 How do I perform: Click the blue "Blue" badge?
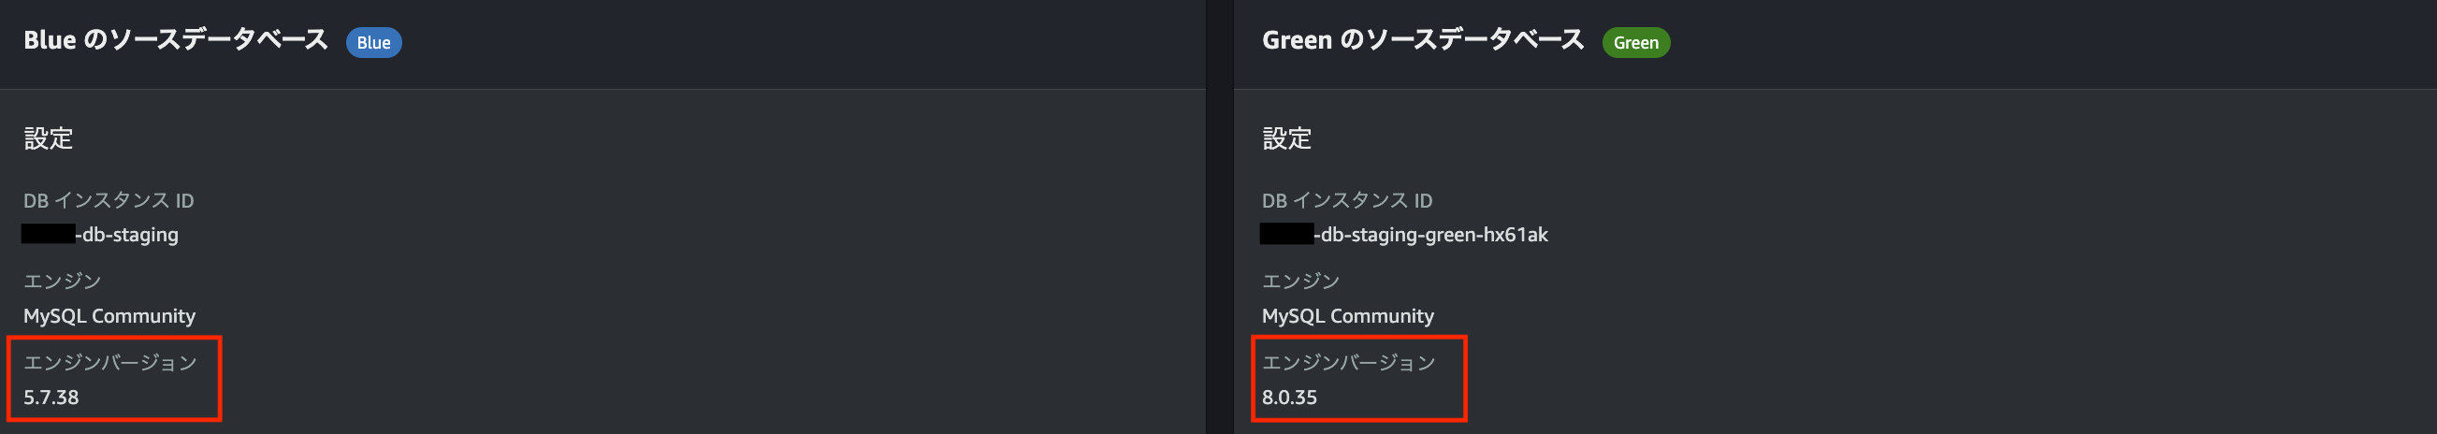tap(373, 42)
